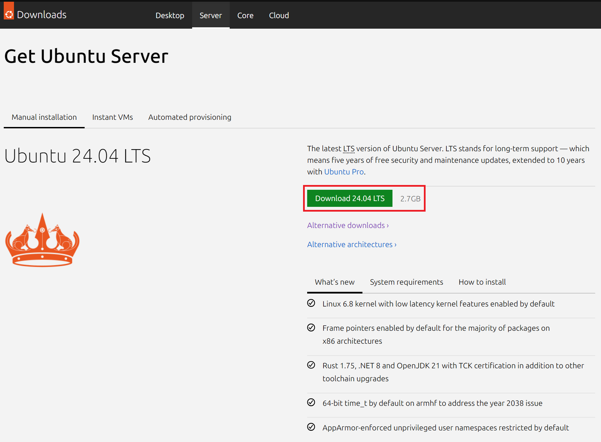Switch to Instant VMs tab
The image size is (601, 442).
coord(113,117)
